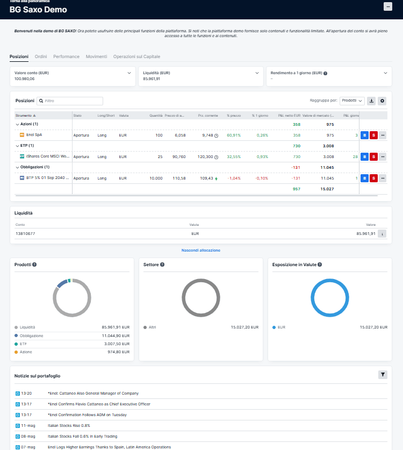
Task: Collapse the Azioni (1) group
Action: tap(17, 124)
